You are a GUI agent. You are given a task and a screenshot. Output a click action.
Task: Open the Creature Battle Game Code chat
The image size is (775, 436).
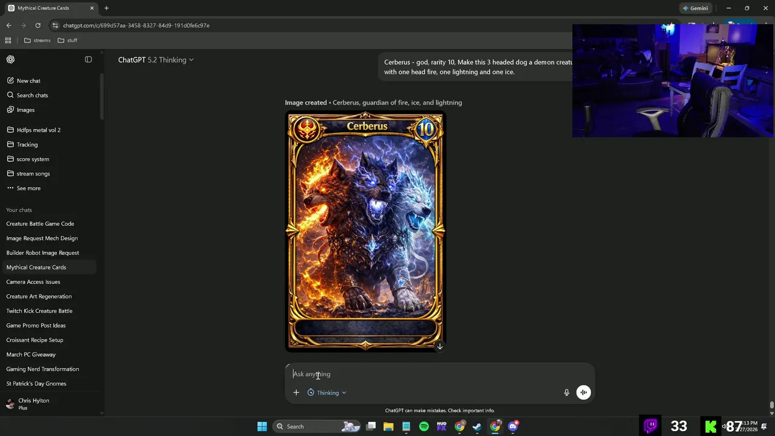pos(48,223)
